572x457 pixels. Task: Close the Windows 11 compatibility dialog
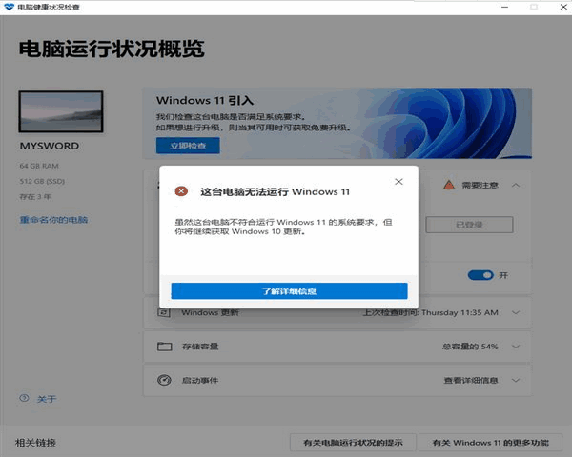click(398, 181)
